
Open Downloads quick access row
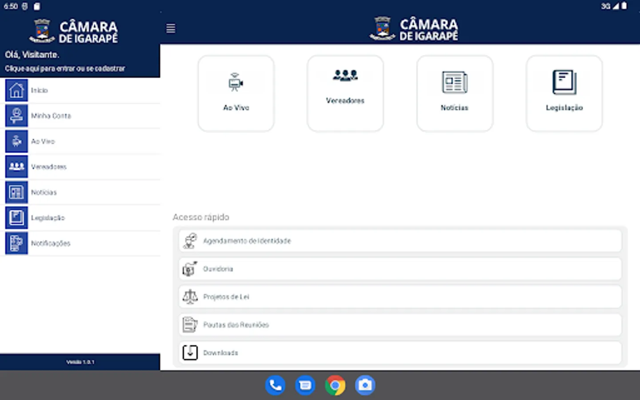point(400,353)
